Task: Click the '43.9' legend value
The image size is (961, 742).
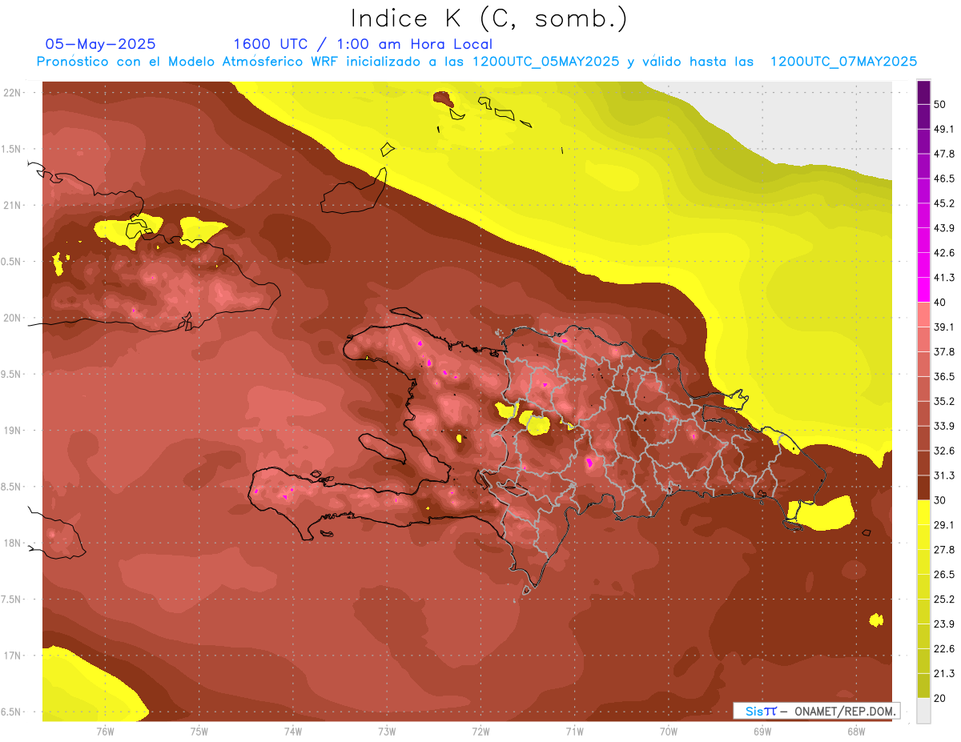Action: click(x=943, y=229)
